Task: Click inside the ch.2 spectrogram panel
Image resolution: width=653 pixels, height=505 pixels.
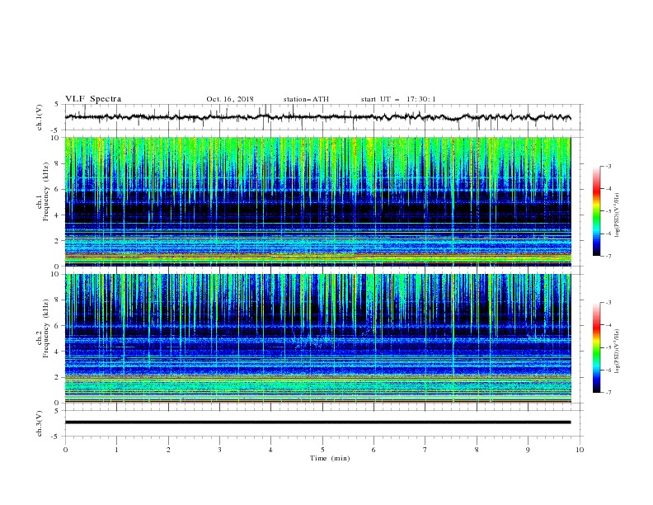Action: [x=317, y=338]
